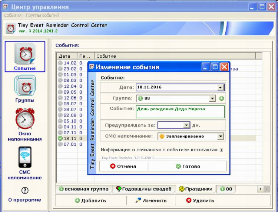This screenshot has width=278, height=212.
Task: Click the Центр управления window title icon
Action: click(6, 7)
